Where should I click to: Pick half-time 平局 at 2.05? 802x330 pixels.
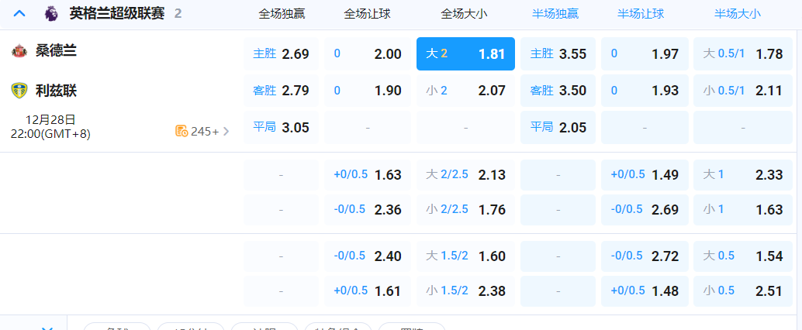(558, 127)
